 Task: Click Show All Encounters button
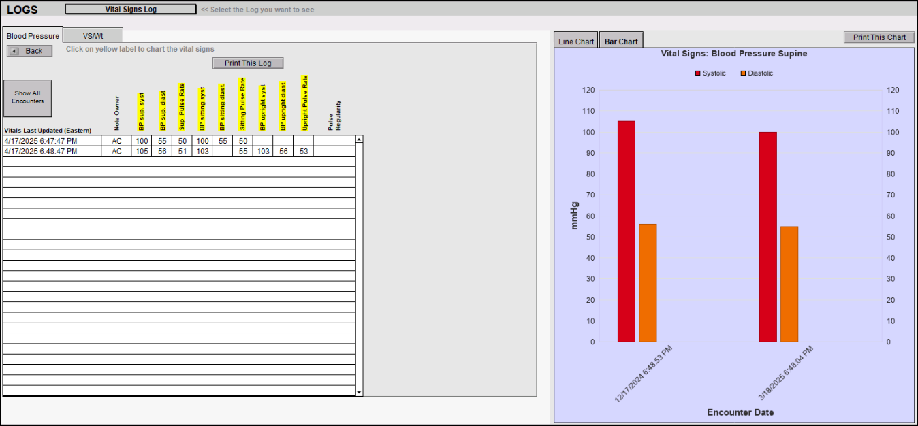pos(27,97)
